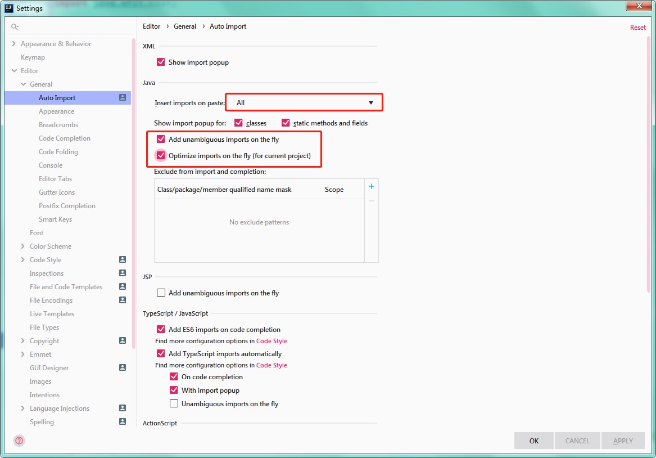Open the Insert imports on paste dropdown
Image resolution: width=656 pixels, height=458 pixels.
coord(304,102)
